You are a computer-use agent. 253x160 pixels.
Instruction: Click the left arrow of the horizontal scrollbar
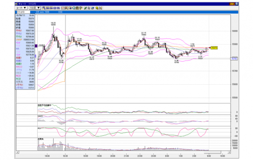[x=17, y=152]
